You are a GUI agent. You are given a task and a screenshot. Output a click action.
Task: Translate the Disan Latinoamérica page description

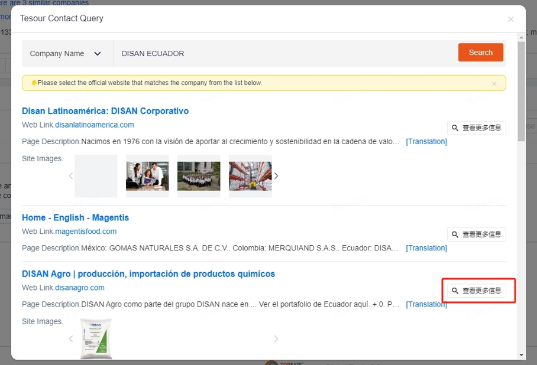click(426, 141)
